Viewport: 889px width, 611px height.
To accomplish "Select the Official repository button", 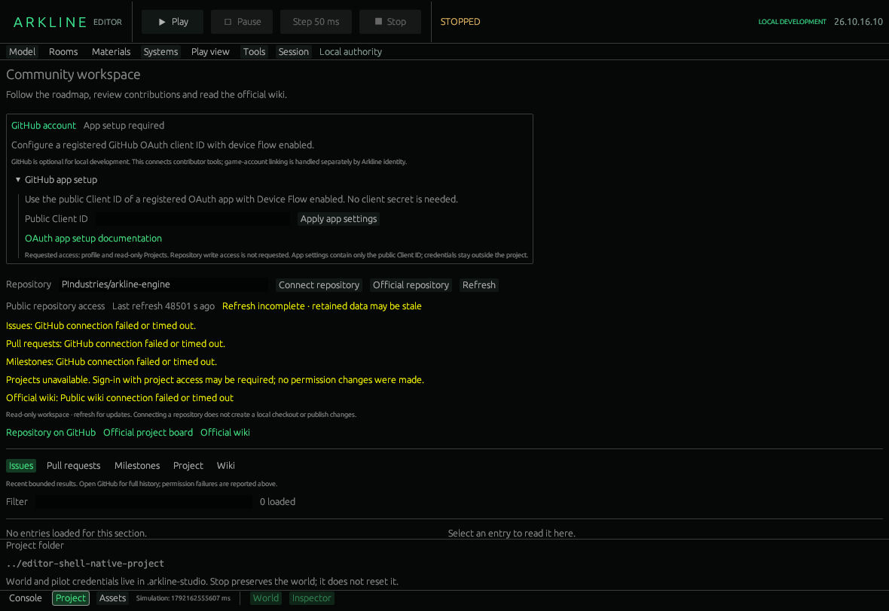I will coord(411,285).
